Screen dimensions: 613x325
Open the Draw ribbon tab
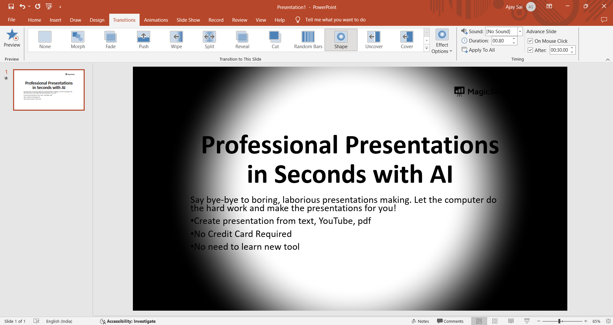pyautogui.click(x=76, y=20)
